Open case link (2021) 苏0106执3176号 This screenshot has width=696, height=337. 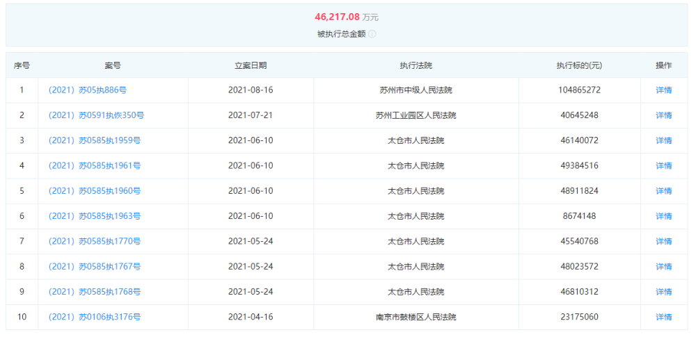[x=95, y=318]
